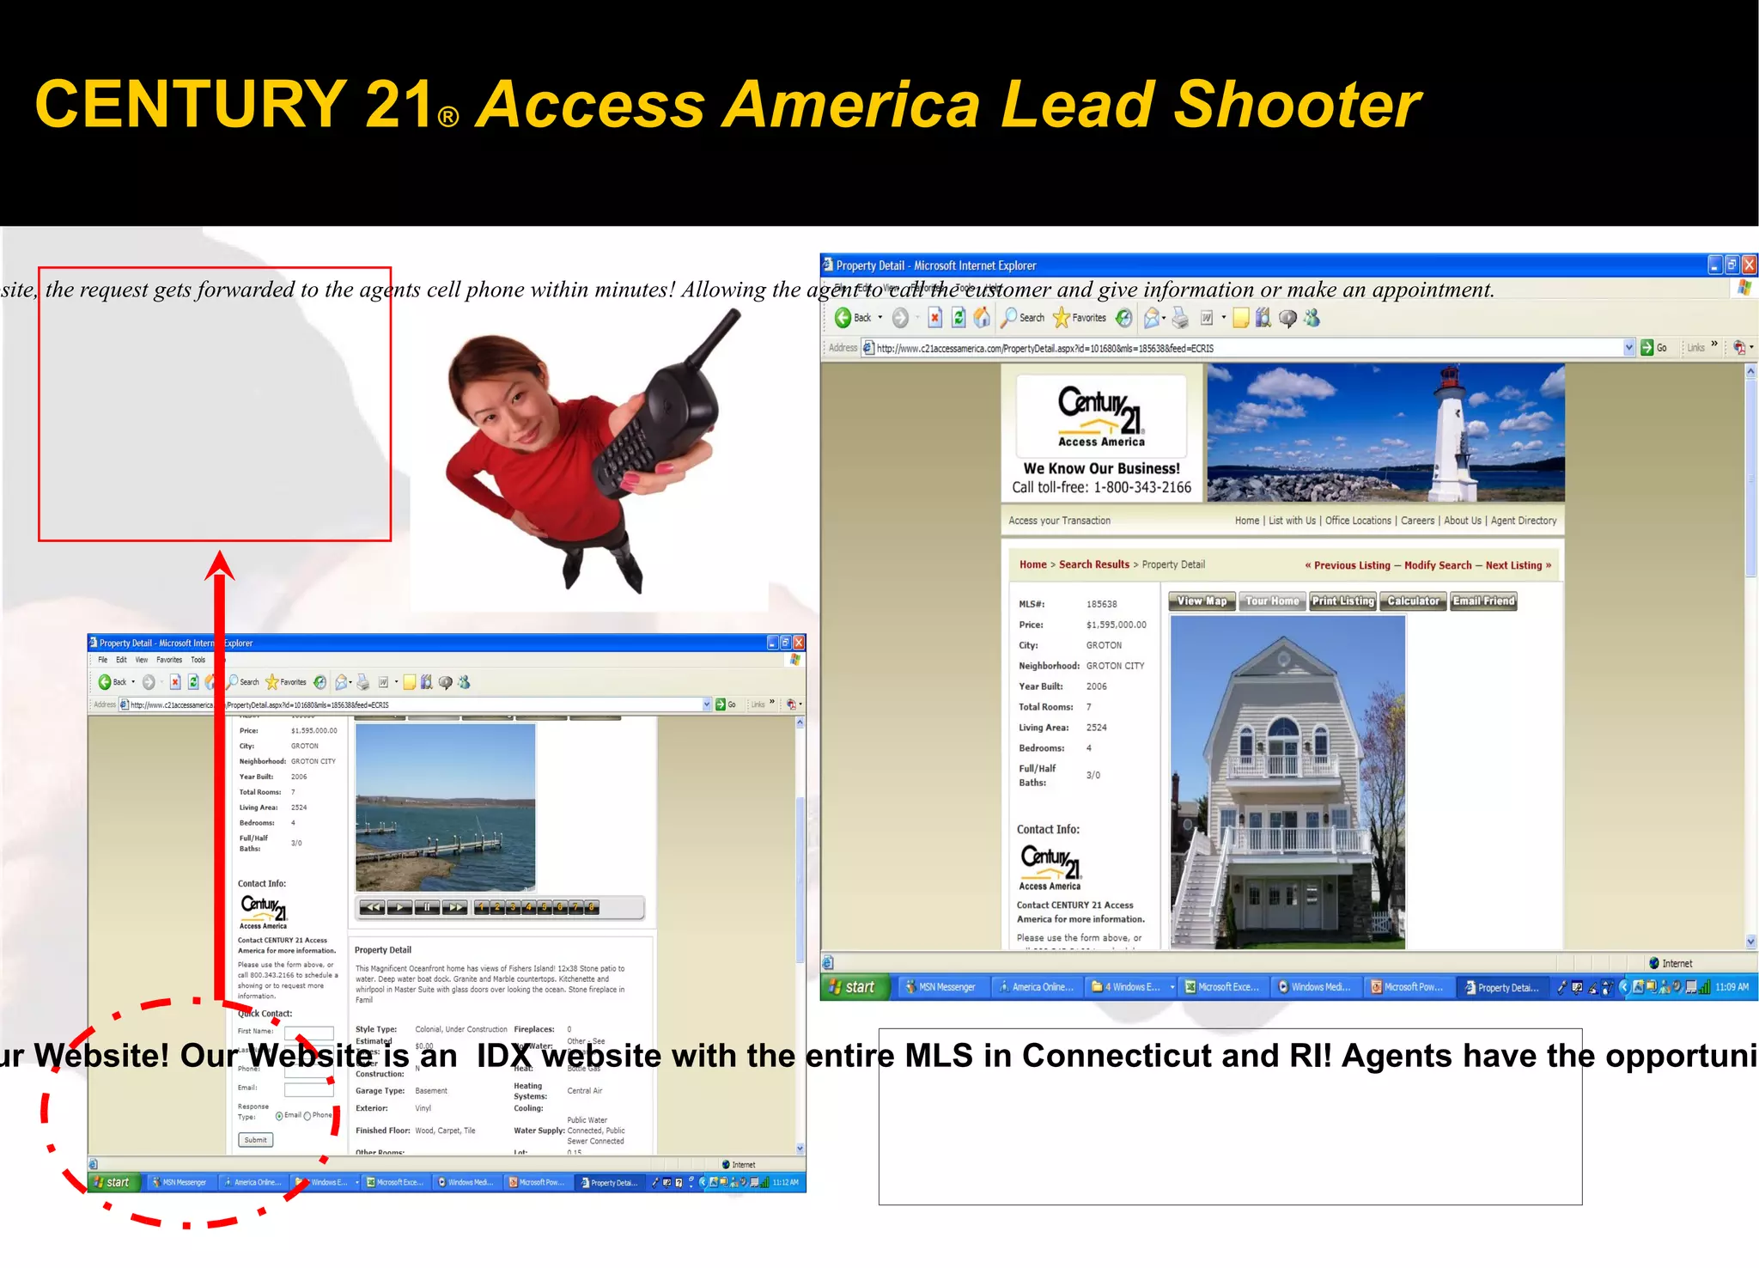Viewport: 1759px width, 1268px height.
Task: Open address bar dropdown in large browser
Action: click(1629, 347)
